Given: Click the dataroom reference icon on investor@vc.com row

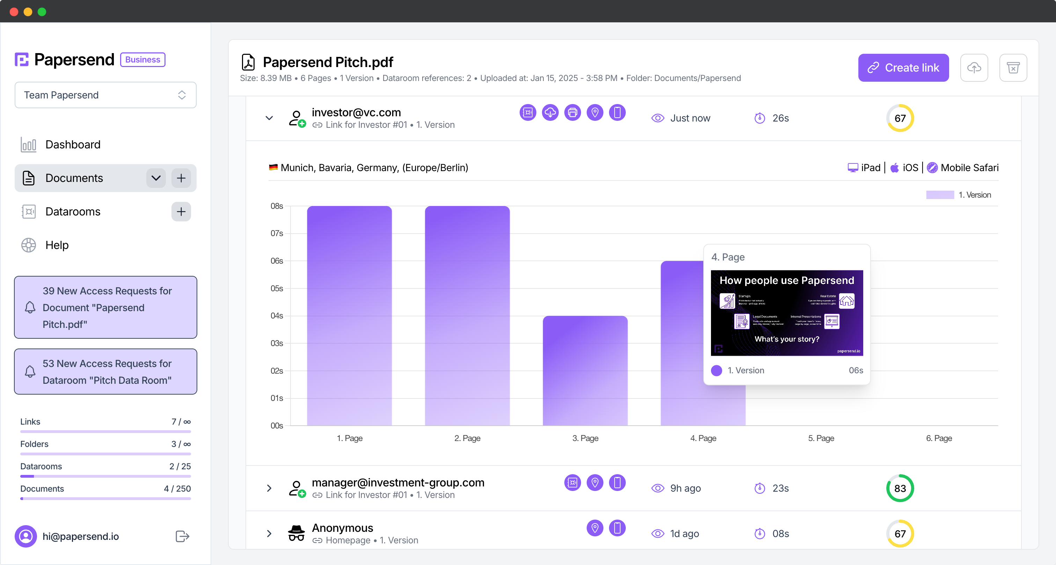Looking at the screenshot, I should click(x=528, y=112).
